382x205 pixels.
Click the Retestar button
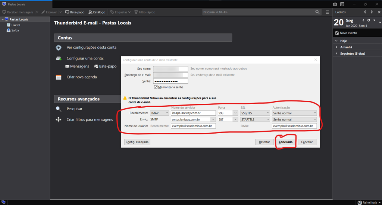[264, 142]
